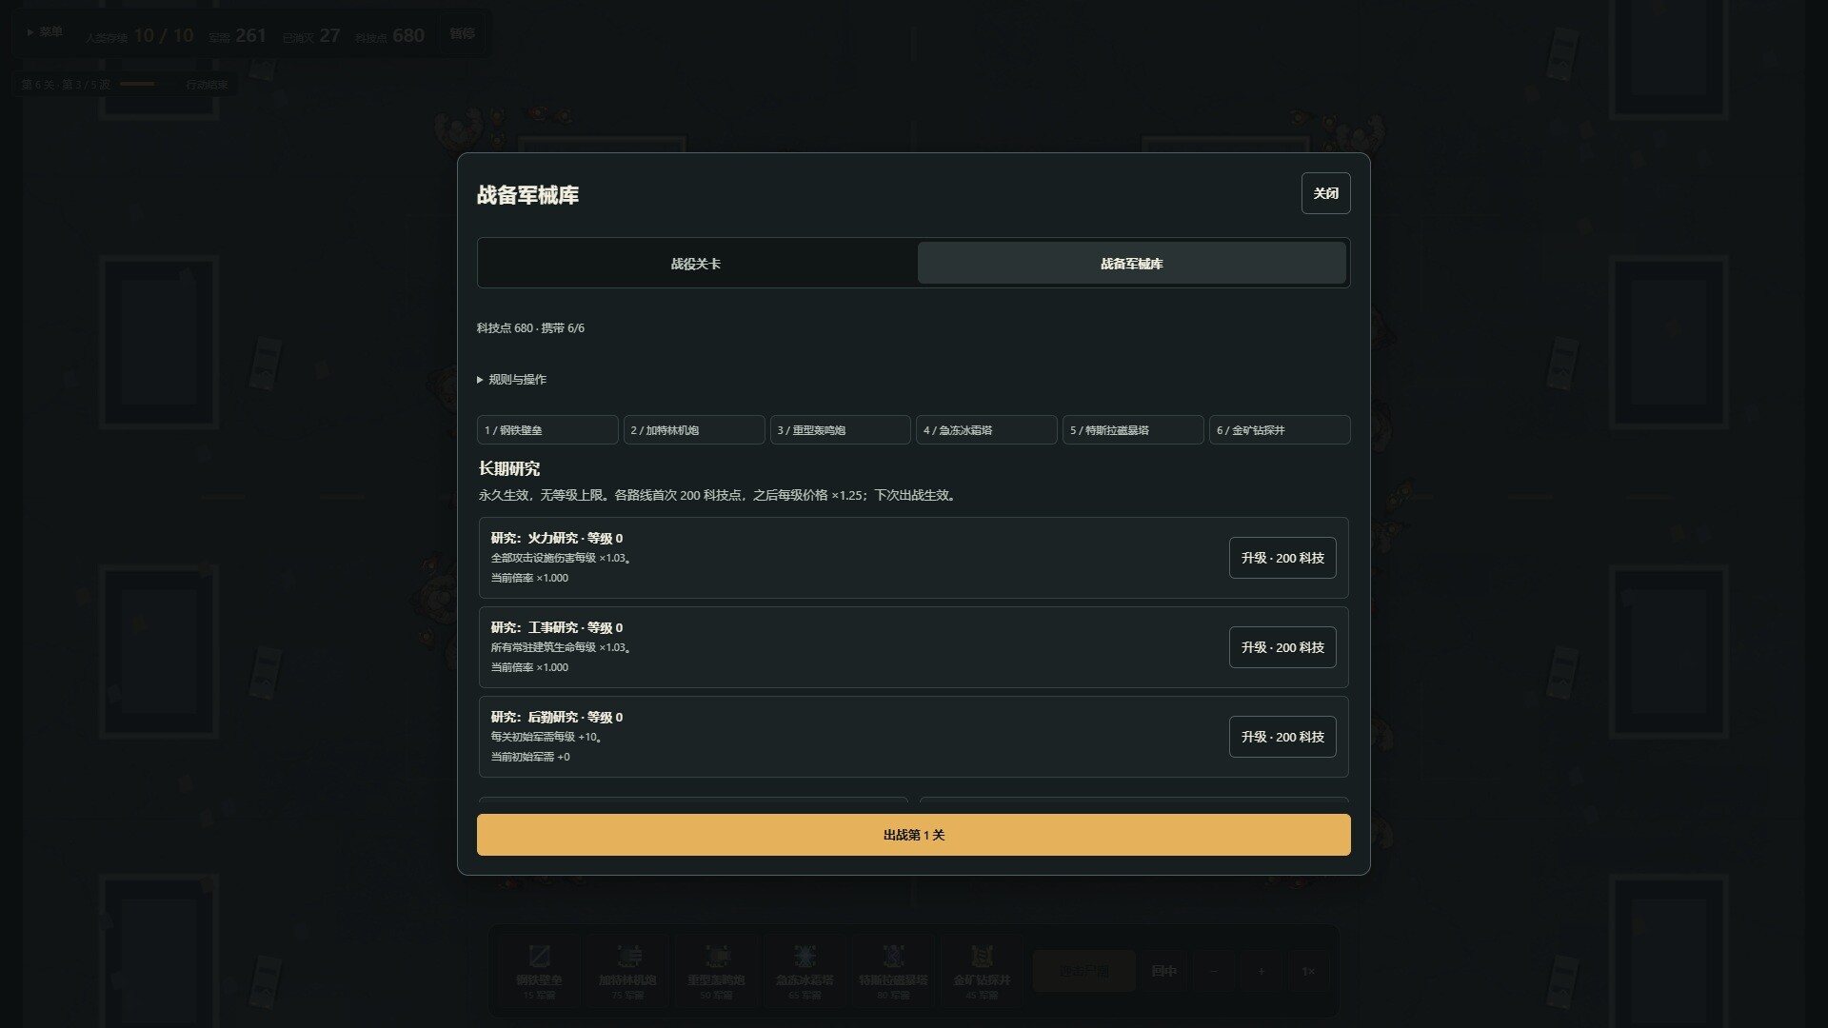This screenshot has height=1028, width=1828.
Task: Click the 军需 261 counter in top bar
Action: [x=237, y=36]
